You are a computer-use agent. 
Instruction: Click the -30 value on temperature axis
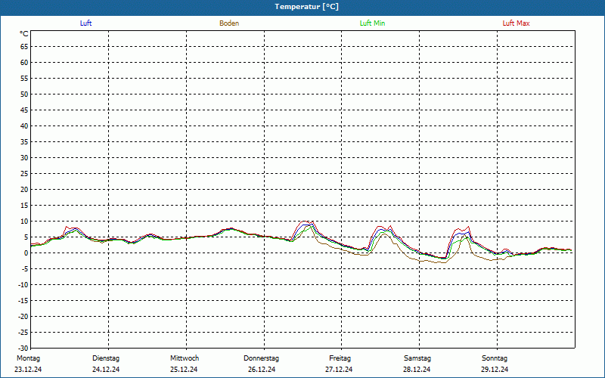tap(23, 349)
